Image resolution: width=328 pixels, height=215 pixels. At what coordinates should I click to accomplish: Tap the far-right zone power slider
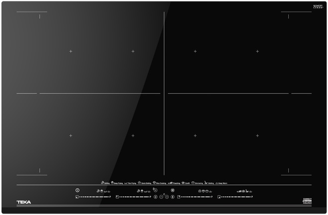pos(237,197)
